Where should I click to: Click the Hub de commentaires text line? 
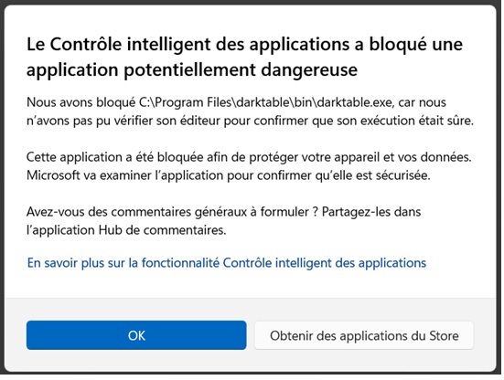click(x=126, y=230)
